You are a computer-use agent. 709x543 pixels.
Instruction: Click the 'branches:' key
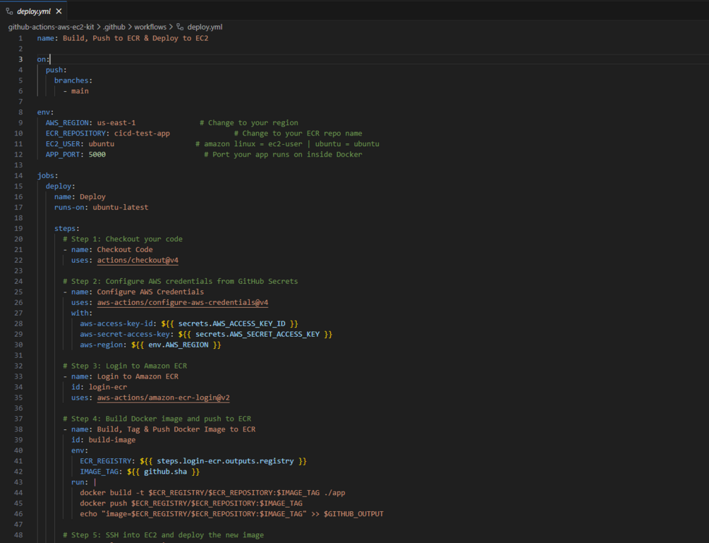pos(73,80)
